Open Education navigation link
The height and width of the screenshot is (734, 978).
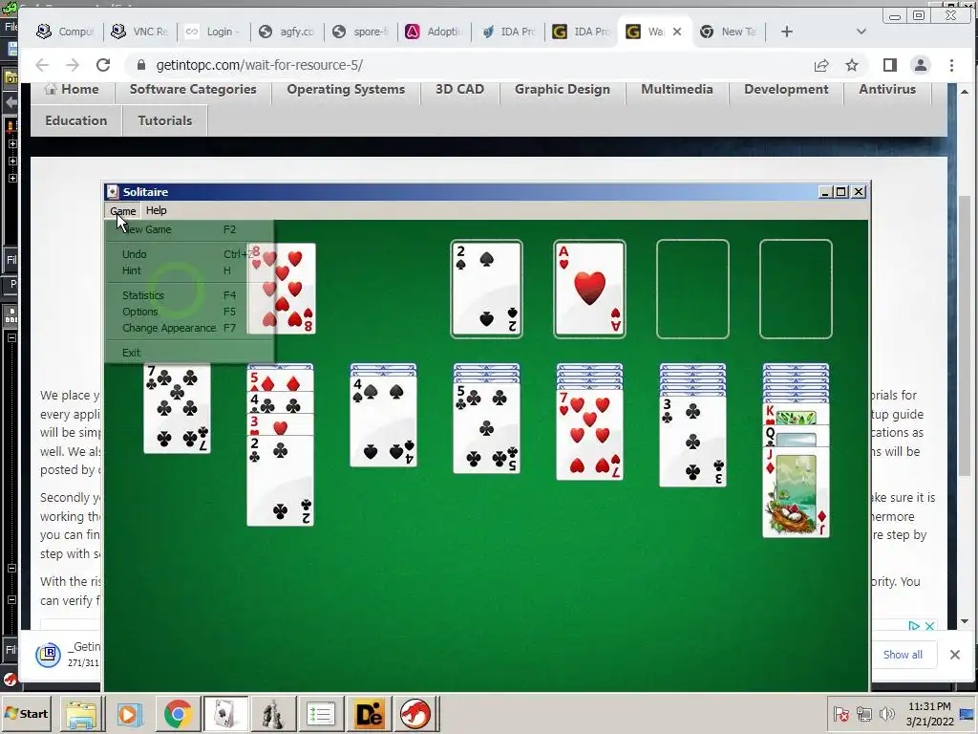(x=76, y=120)
